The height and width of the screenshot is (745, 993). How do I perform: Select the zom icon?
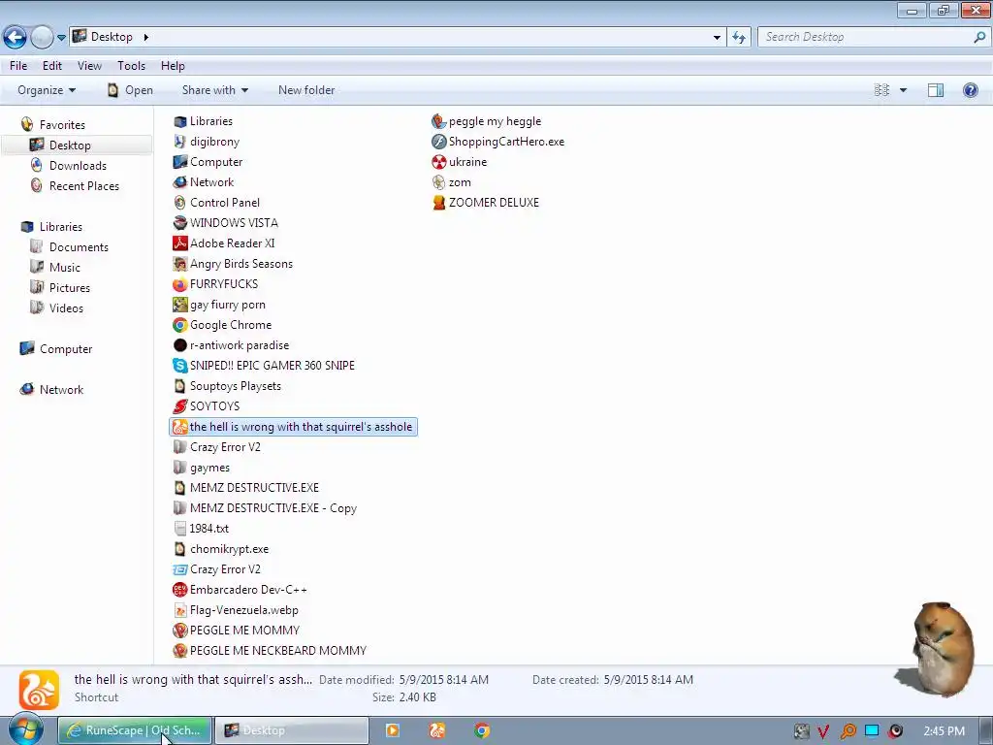click(439, 182)
